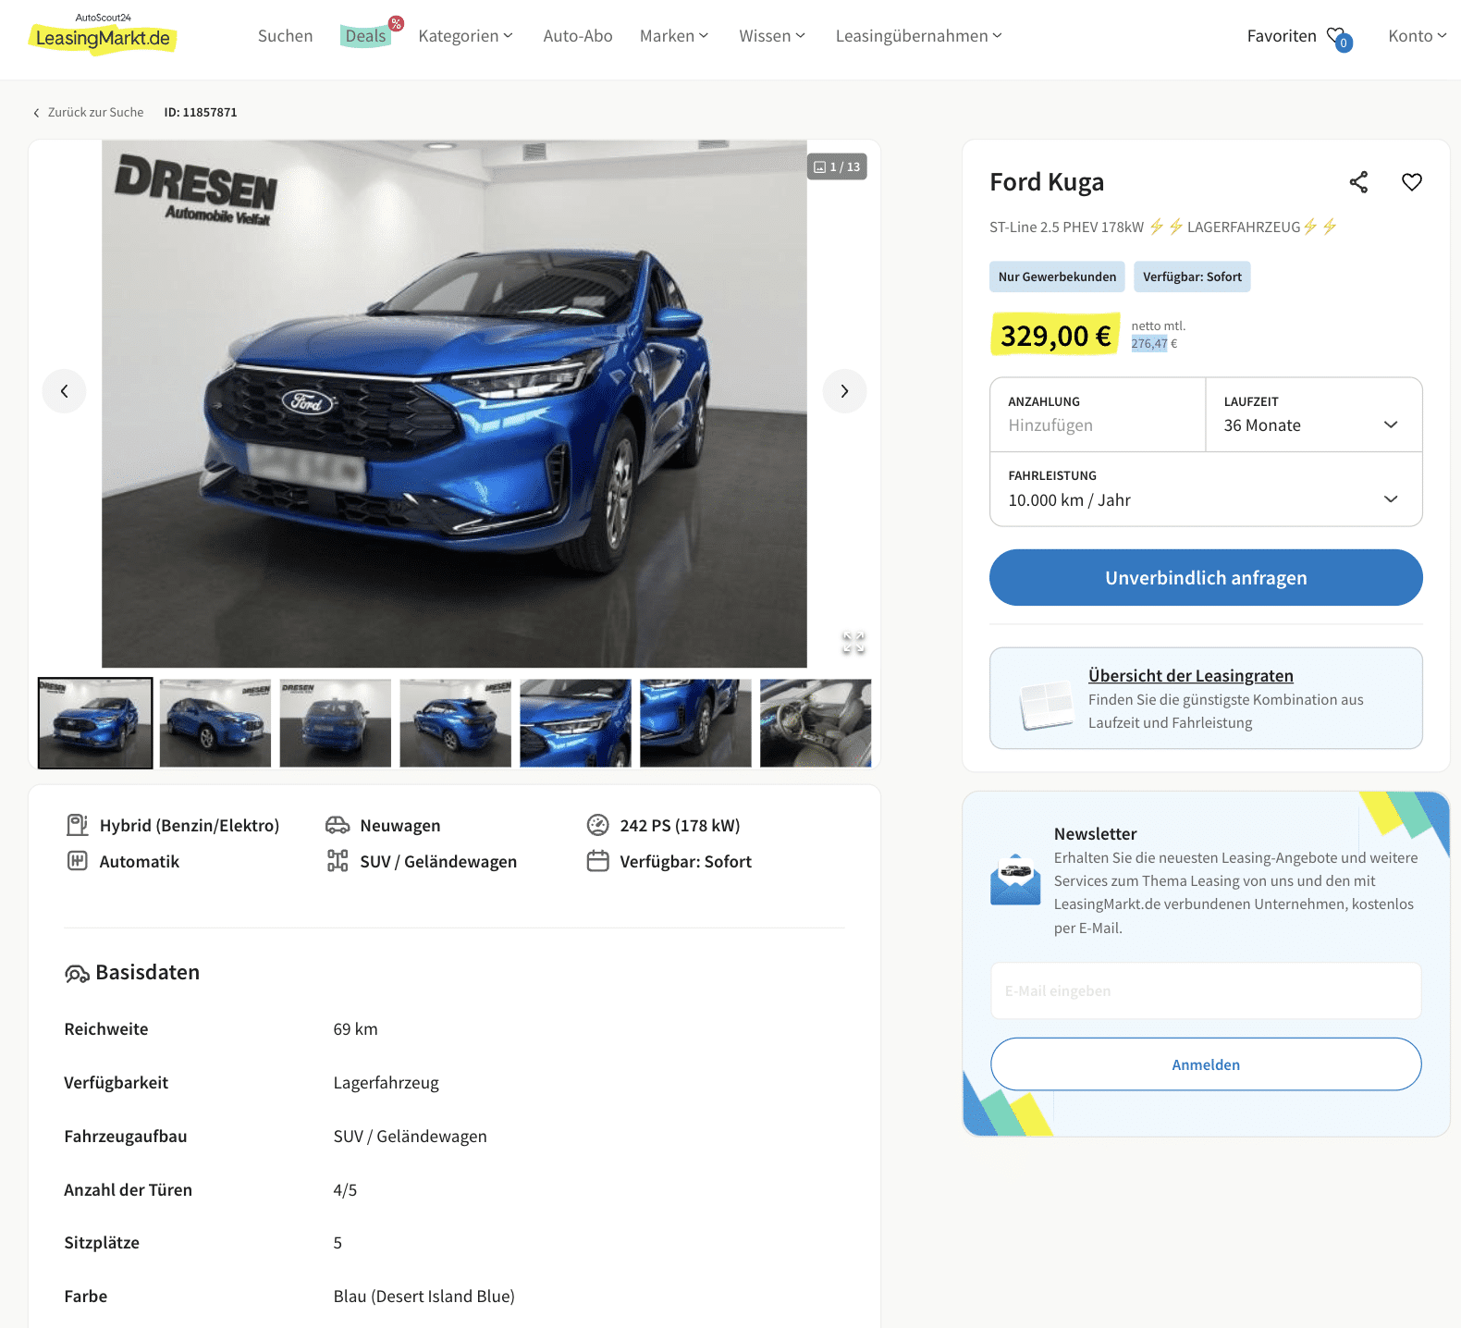Screen dimensions: 1461x1328
Task: Open Übersicht der Leasingraten link
Action: [x=1190, y=676]
